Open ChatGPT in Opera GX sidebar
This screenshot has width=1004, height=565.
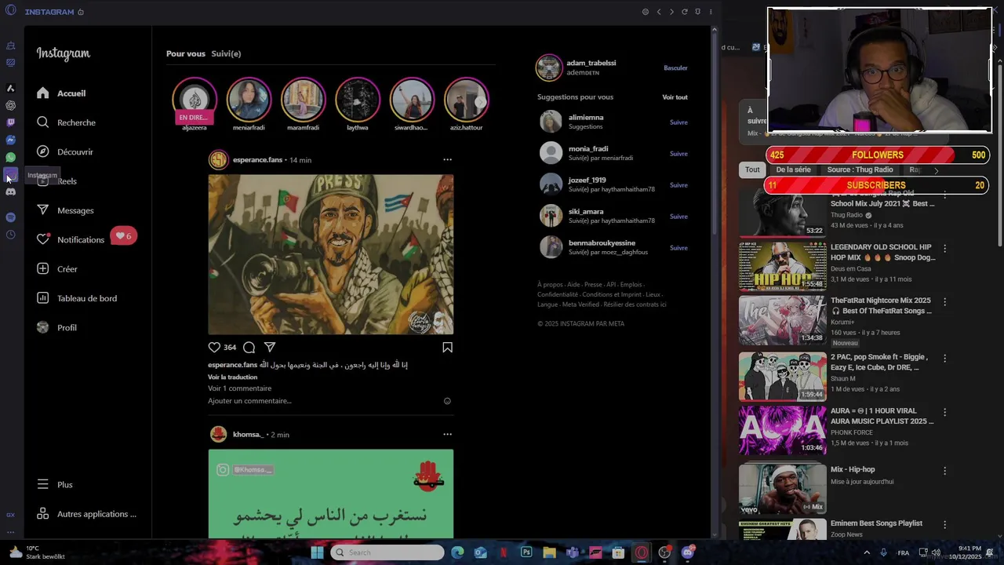pos(10,105)
